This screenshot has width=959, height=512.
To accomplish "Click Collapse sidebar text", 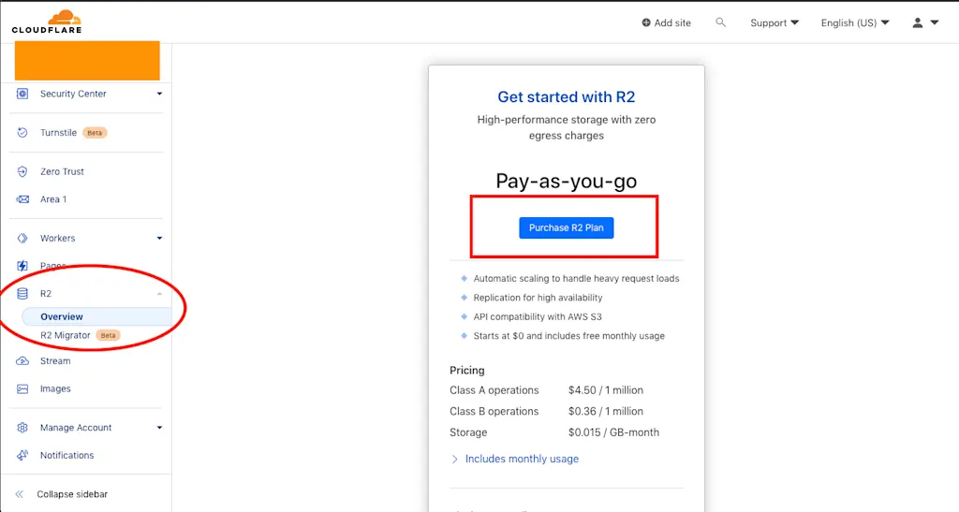I will pos(72,494).
